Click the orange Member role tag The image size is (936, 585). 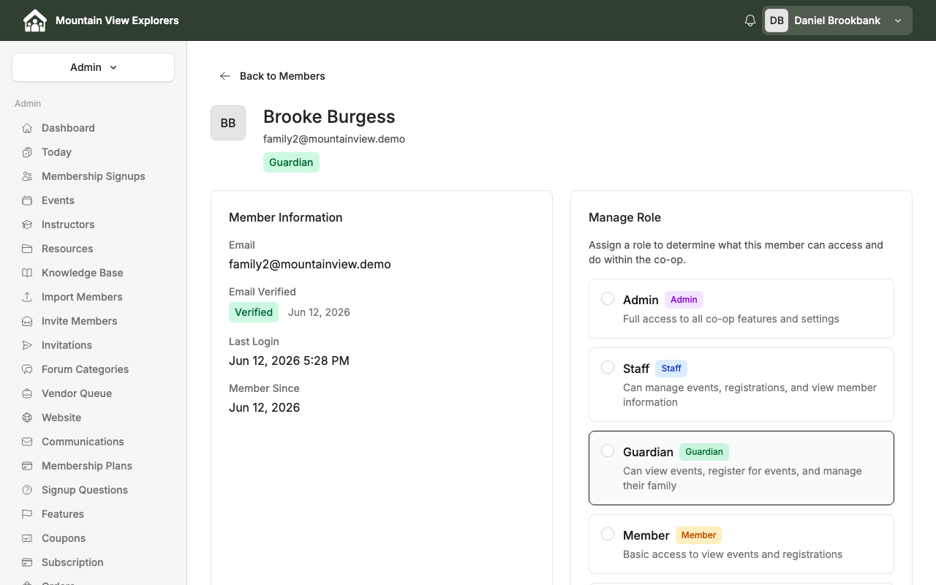pyautogui.click(x=698, y=535)
